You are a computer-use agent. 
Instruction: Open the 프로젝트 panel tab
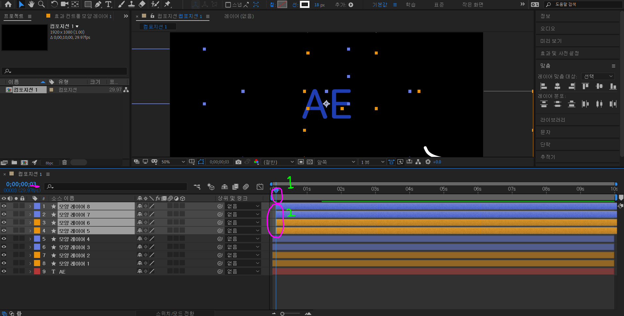point(14,16)
